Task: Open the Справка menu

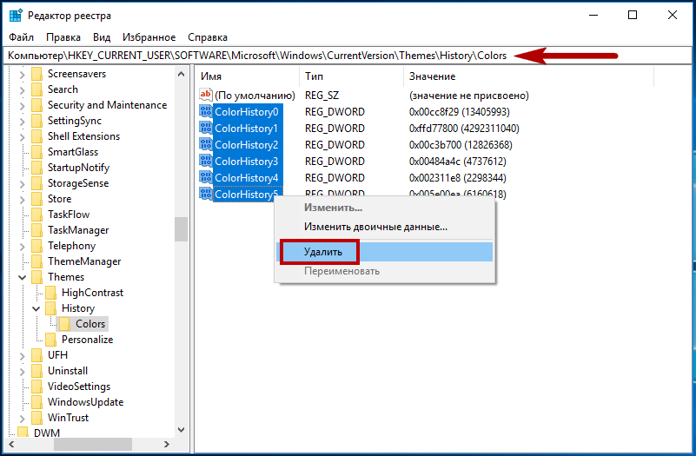Action: pos(208,37)
